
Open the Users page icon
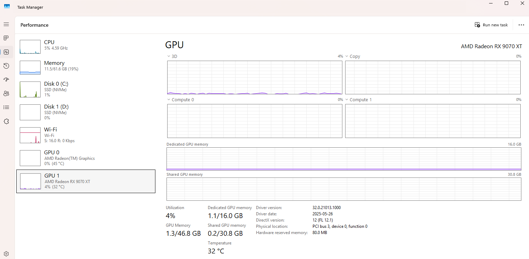click(x=6, y=94)
